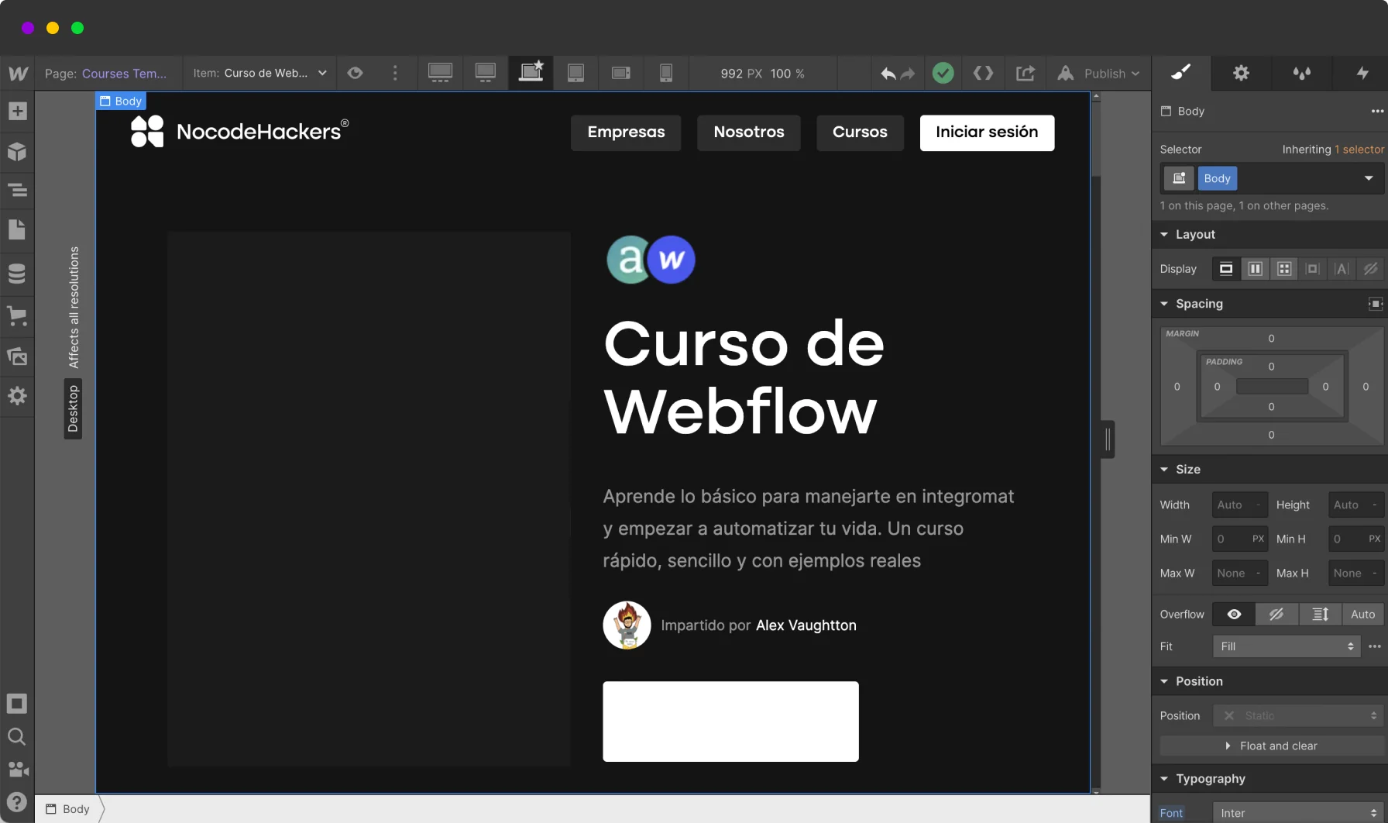Switch to the Interactions tab
This screenshot has height=837, width=1388.
(1362, 73)
